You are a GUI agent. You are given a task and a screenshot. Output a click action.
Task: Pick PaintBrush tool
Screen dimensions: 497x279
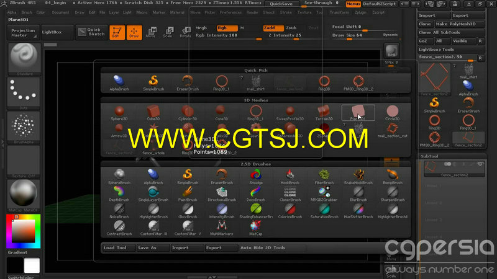point(188,194)
